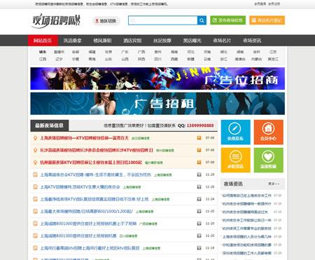Open the 丝足按摩 nav tab
The height and width of the screenshot is (260, 315).
click(162, 41)
